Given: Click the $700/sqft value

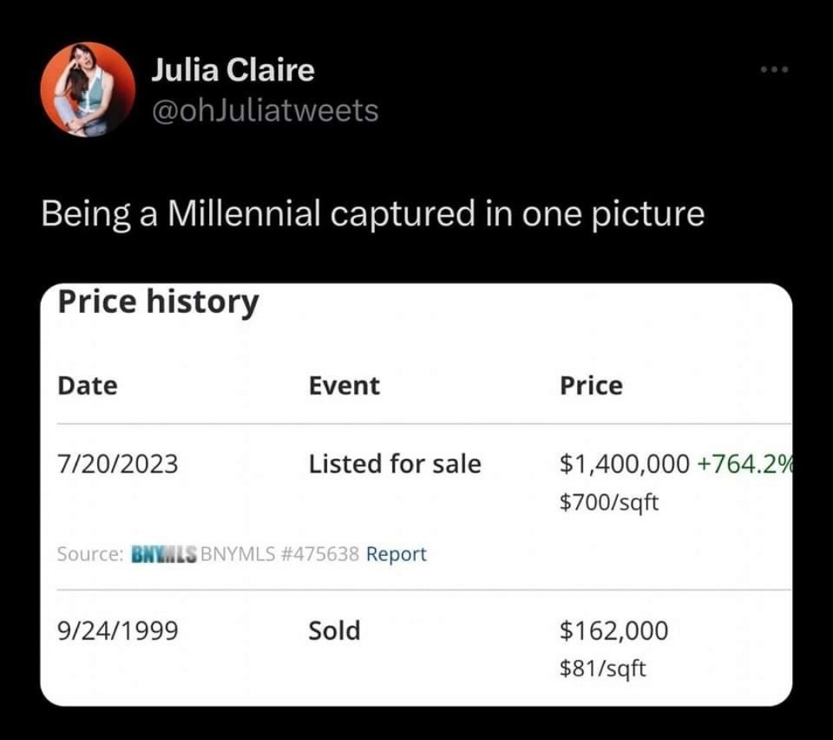Looking at the screenshot, I should pos(609,503).
